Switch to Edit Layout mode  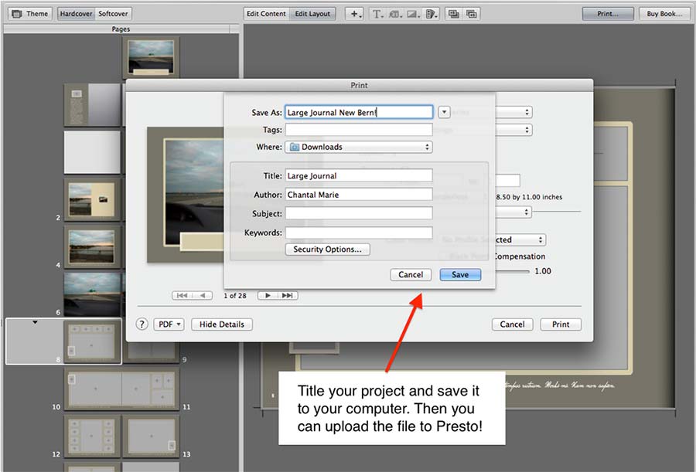click(x=312, y=14)
